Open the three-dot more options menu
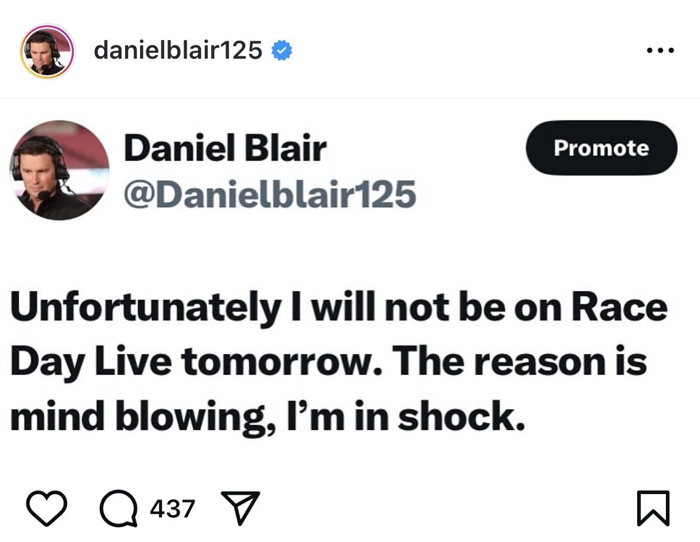Viewport: 700px width, 542px height. [x=661, y=51]
